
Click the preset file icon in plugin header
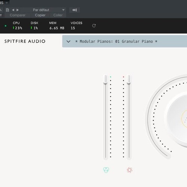point(7,10)
